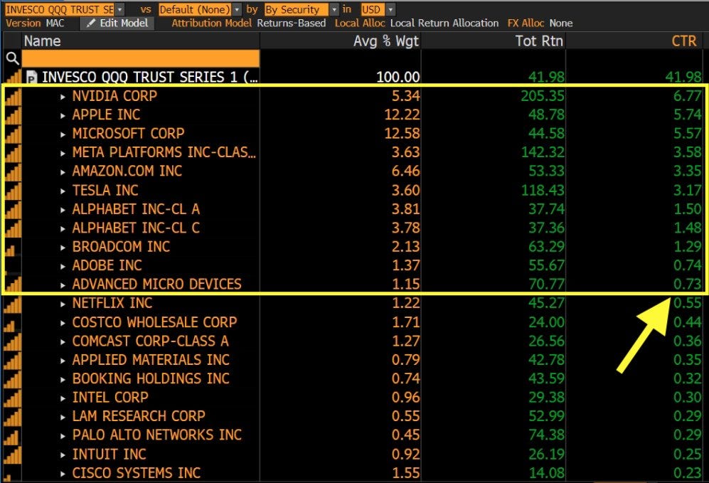Expand the LAM RESEARCH CORP row
Viewport: 709px width, 483px height.
[63, 417]
